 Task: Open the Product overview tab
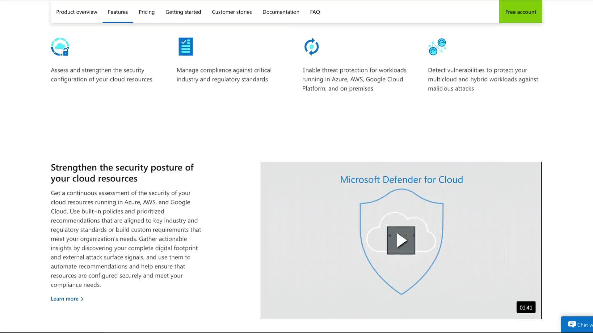77,12
